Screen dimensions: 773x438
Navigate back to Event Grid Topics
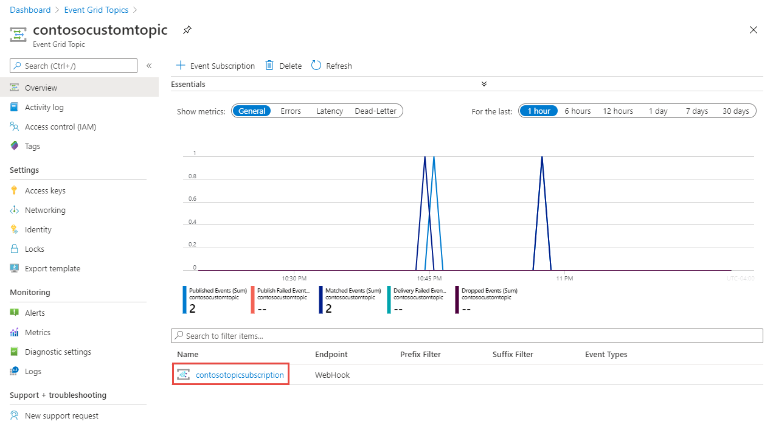[x=95, y=9]
